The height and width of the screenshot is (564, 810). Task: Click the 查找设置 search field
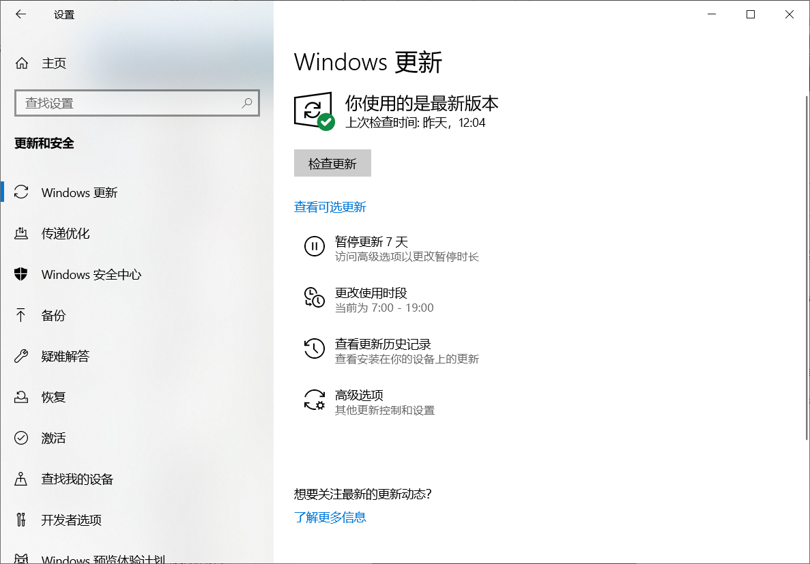[130, 104]
